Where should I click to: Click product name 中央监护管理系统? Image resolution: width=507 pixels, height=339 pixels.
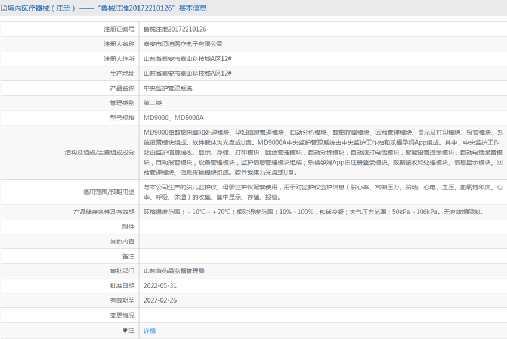point(168,88)
